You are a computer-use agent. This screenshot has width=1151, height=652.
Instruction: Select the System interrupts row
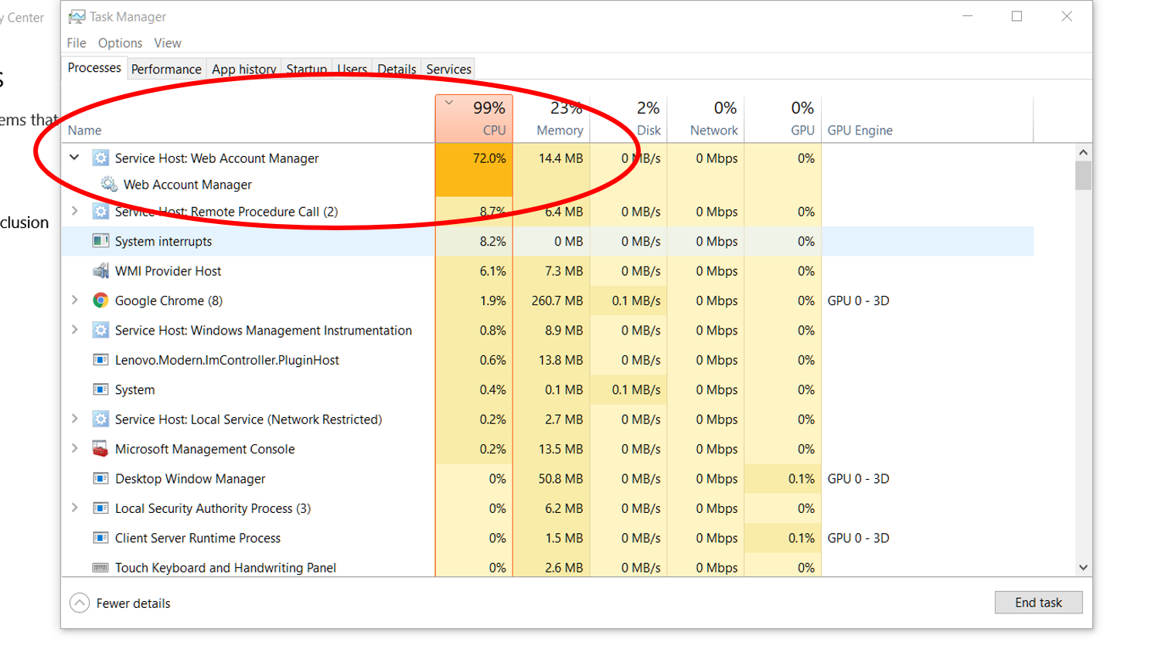coord(547,241)
